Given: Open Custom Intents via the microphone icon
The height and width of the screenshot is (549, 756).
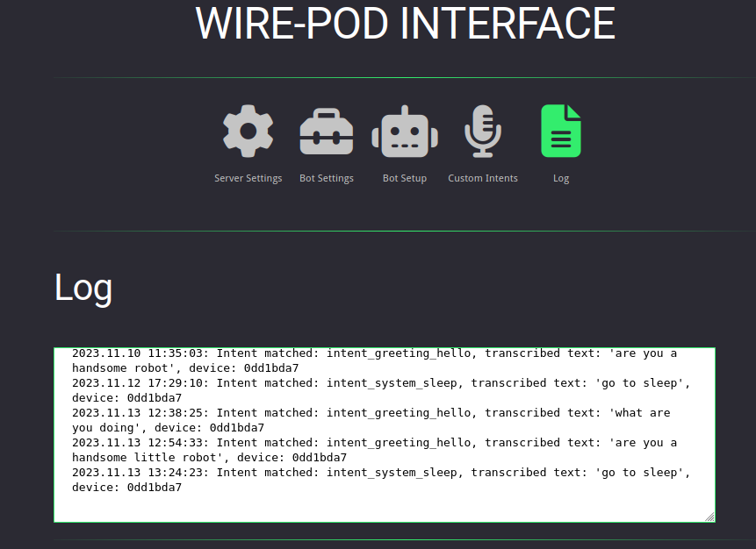Looking at the screenshot, I should (x=482, y=132).
